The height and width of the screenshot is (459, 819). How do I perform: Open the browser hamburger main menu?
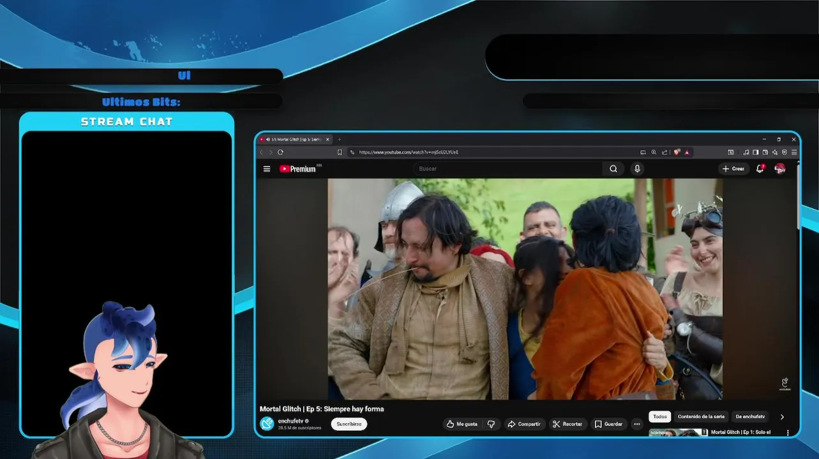794,152
